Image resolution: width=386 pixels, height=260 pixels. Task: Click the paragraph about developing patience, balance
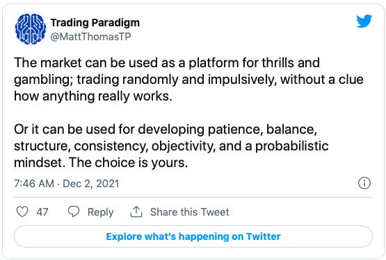tap(171, 146)
